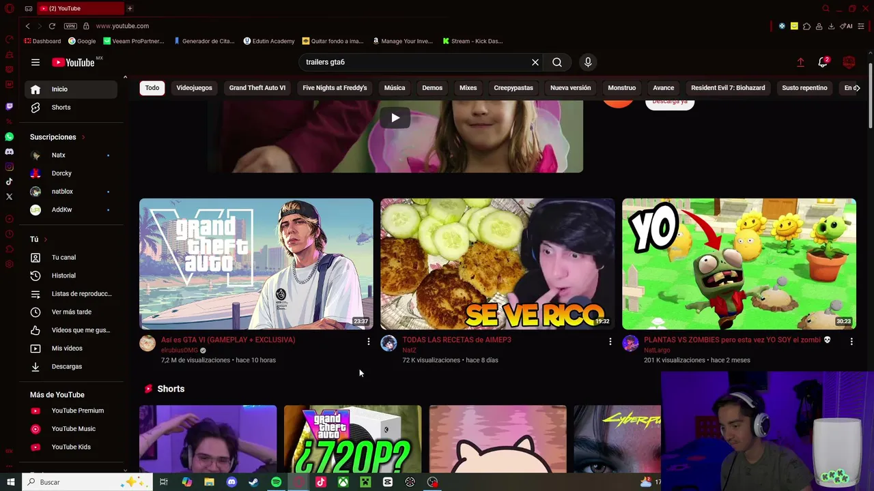The width and height of the screenshot is (874, 491).
Task: Open X (Twitter) in the Opera sidebar
Action: 9,196
